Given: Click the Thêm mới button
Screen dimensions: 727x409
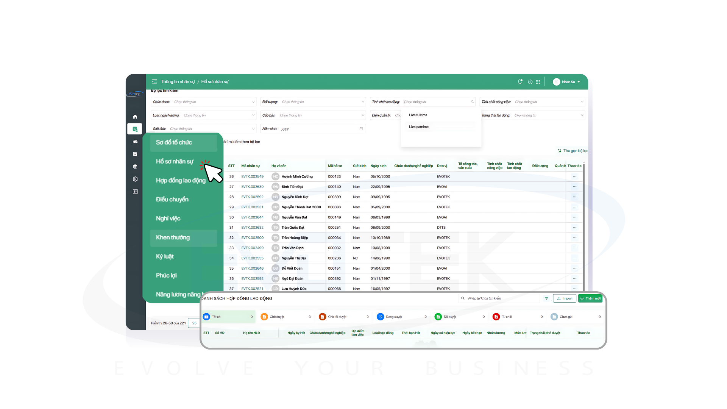Looking at the screenshot, I should (x=590, y=298).
